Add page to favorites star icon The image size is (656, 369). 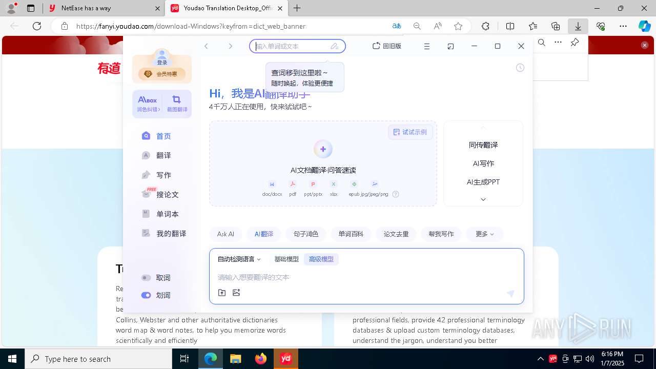tap(458, 26)
